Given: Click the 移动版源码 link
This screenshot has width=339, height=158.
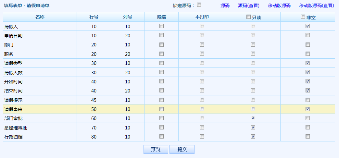Looking at the screenshot, I should click(279, 6).
